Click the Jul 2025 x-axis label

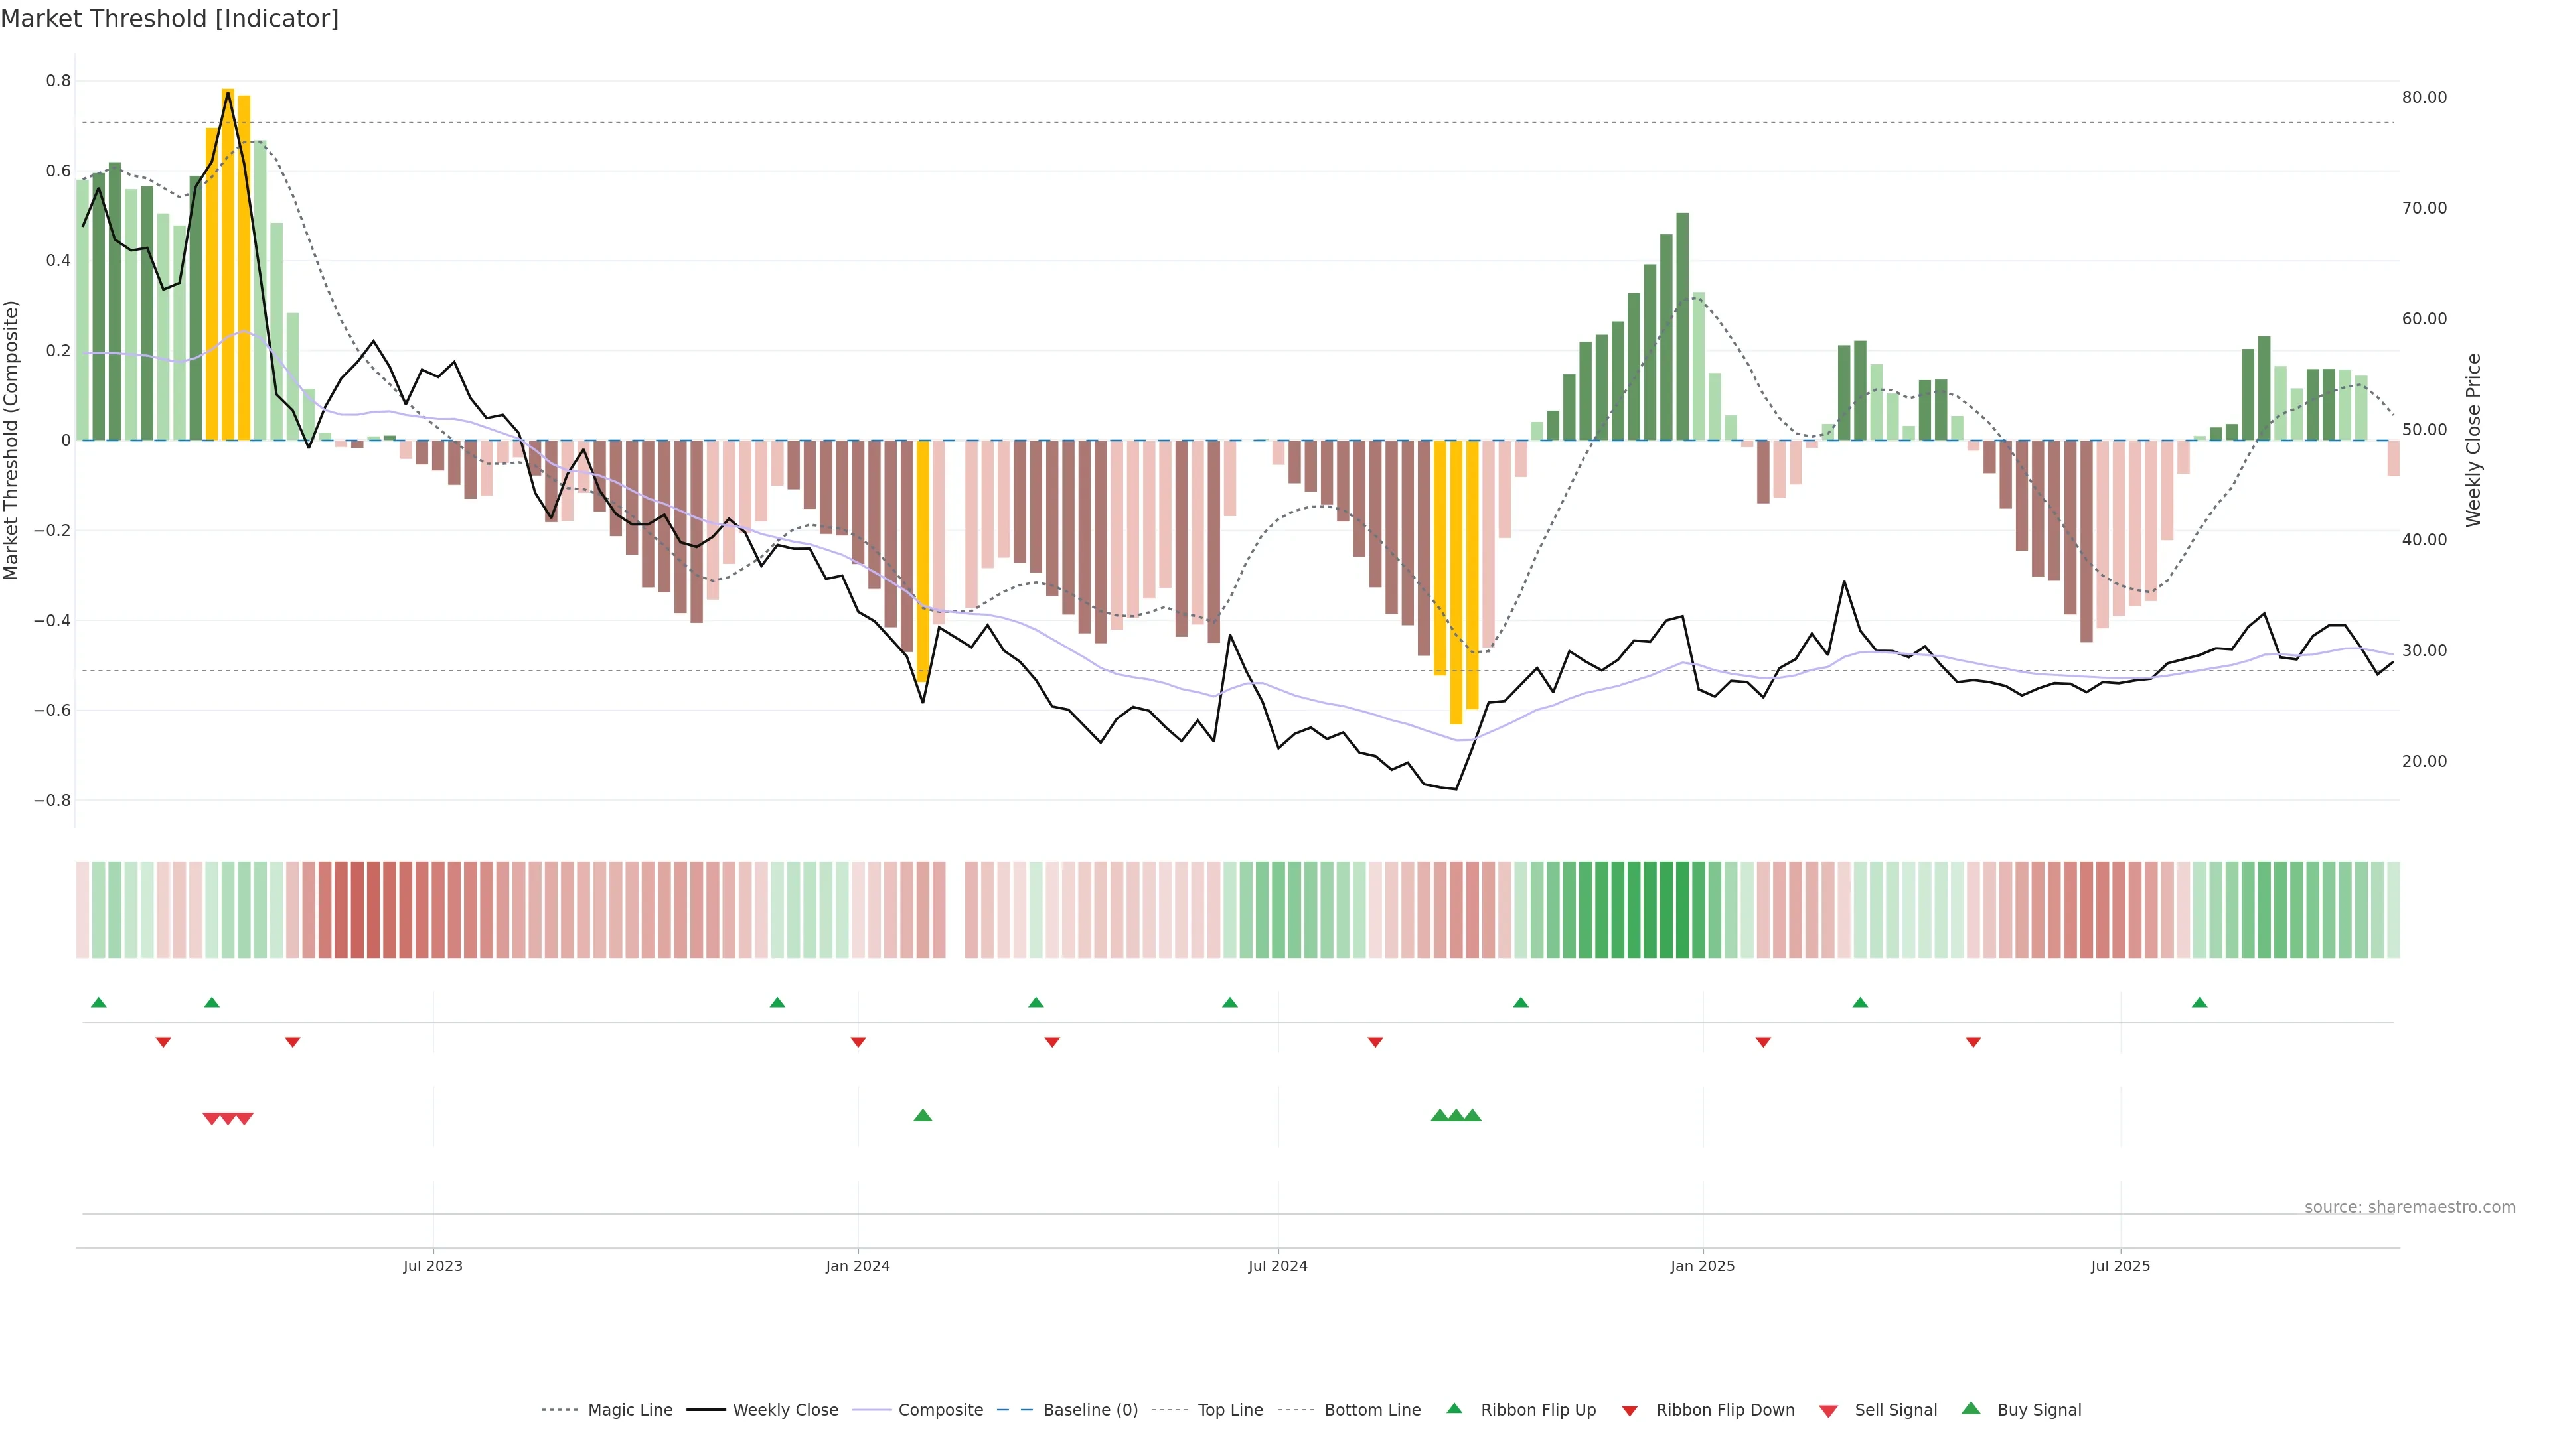[2120, 1266]
